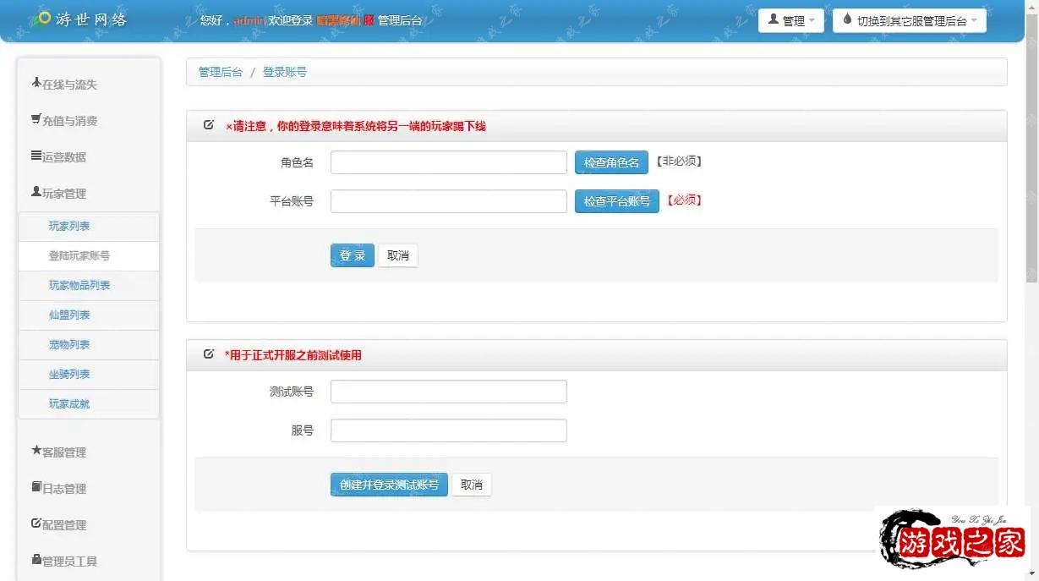Image resolution: width=1039 pixels, height=581 pixels.
Task: Click the edit icon beside 配置管理
Action: (36, 523)
